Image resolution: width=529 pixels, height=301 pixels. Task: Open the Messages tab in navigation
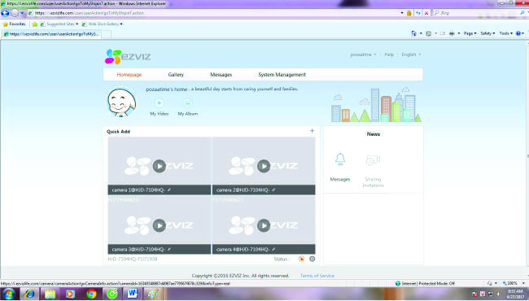(221, 75)
